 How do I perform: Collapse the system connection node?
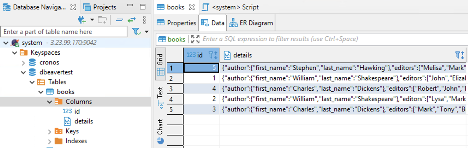click(6, 43)
